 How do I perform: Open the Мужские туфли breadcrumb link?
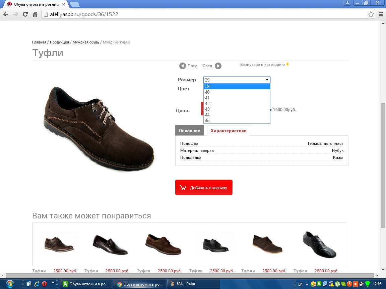(x=116, y=42)
